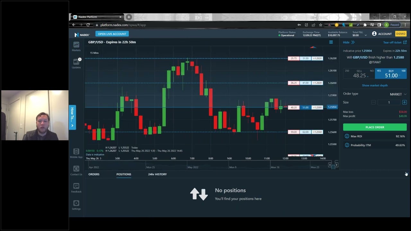This screenshot has height=231, width=411.
Task: Open the browser password key icon
Action: pos(299,25)
